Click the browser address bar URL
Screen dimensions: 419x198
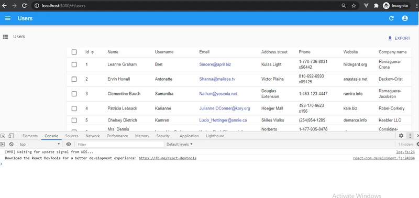tap(63, 6)
